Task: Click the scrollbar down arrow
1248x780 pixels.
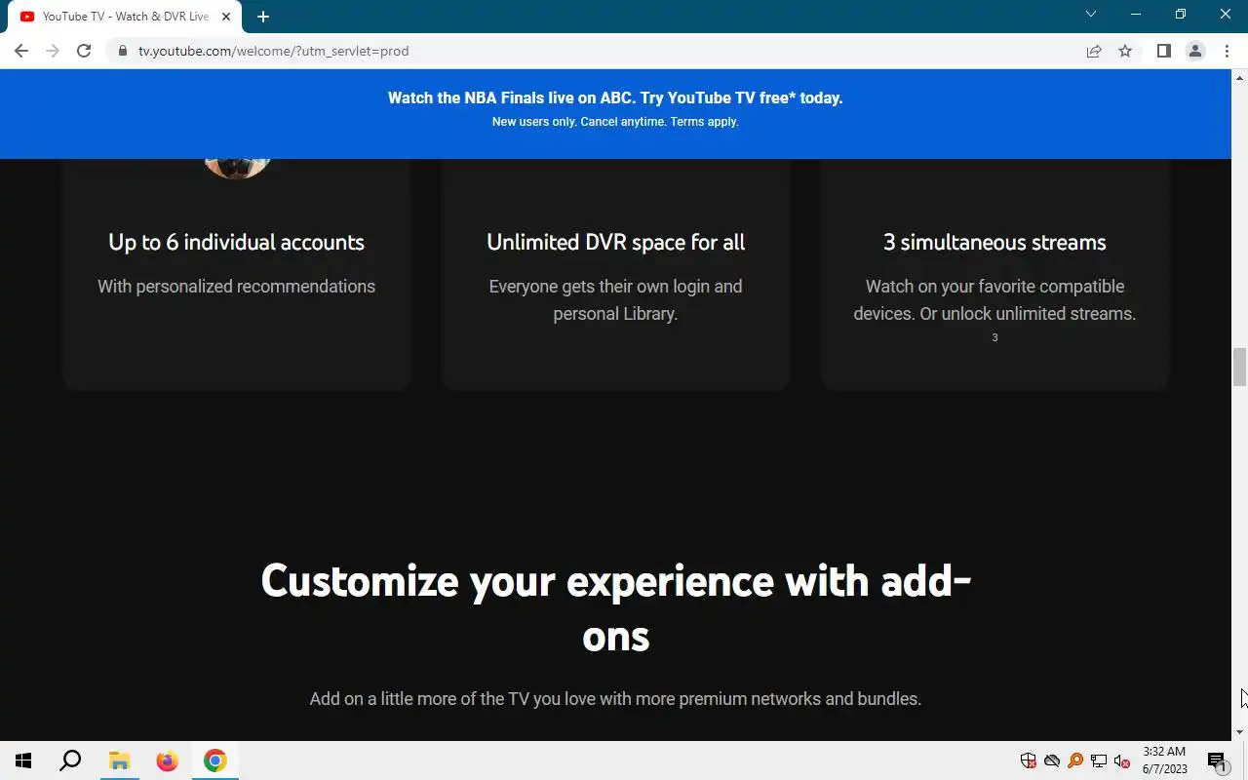Action: click(x=1240, y=732)
